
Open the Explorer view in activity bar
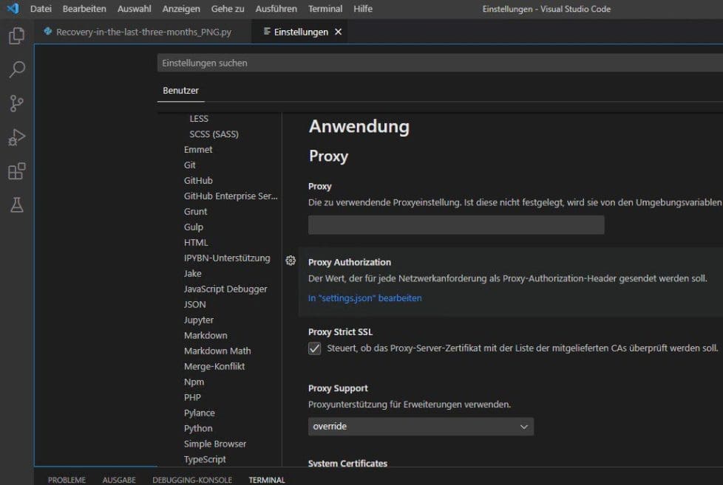(16, 35)
